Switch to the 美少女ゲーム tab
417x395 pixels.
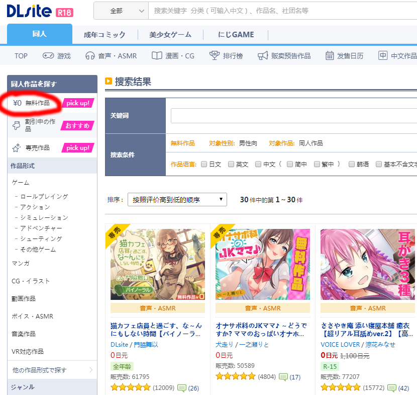click(170, 35)
